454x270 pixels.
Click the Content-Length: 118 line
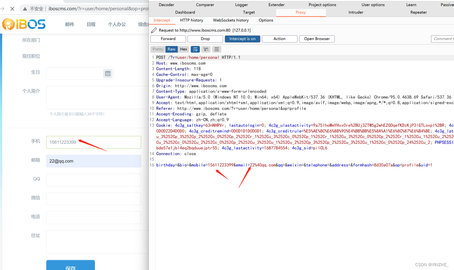point(178,69)
